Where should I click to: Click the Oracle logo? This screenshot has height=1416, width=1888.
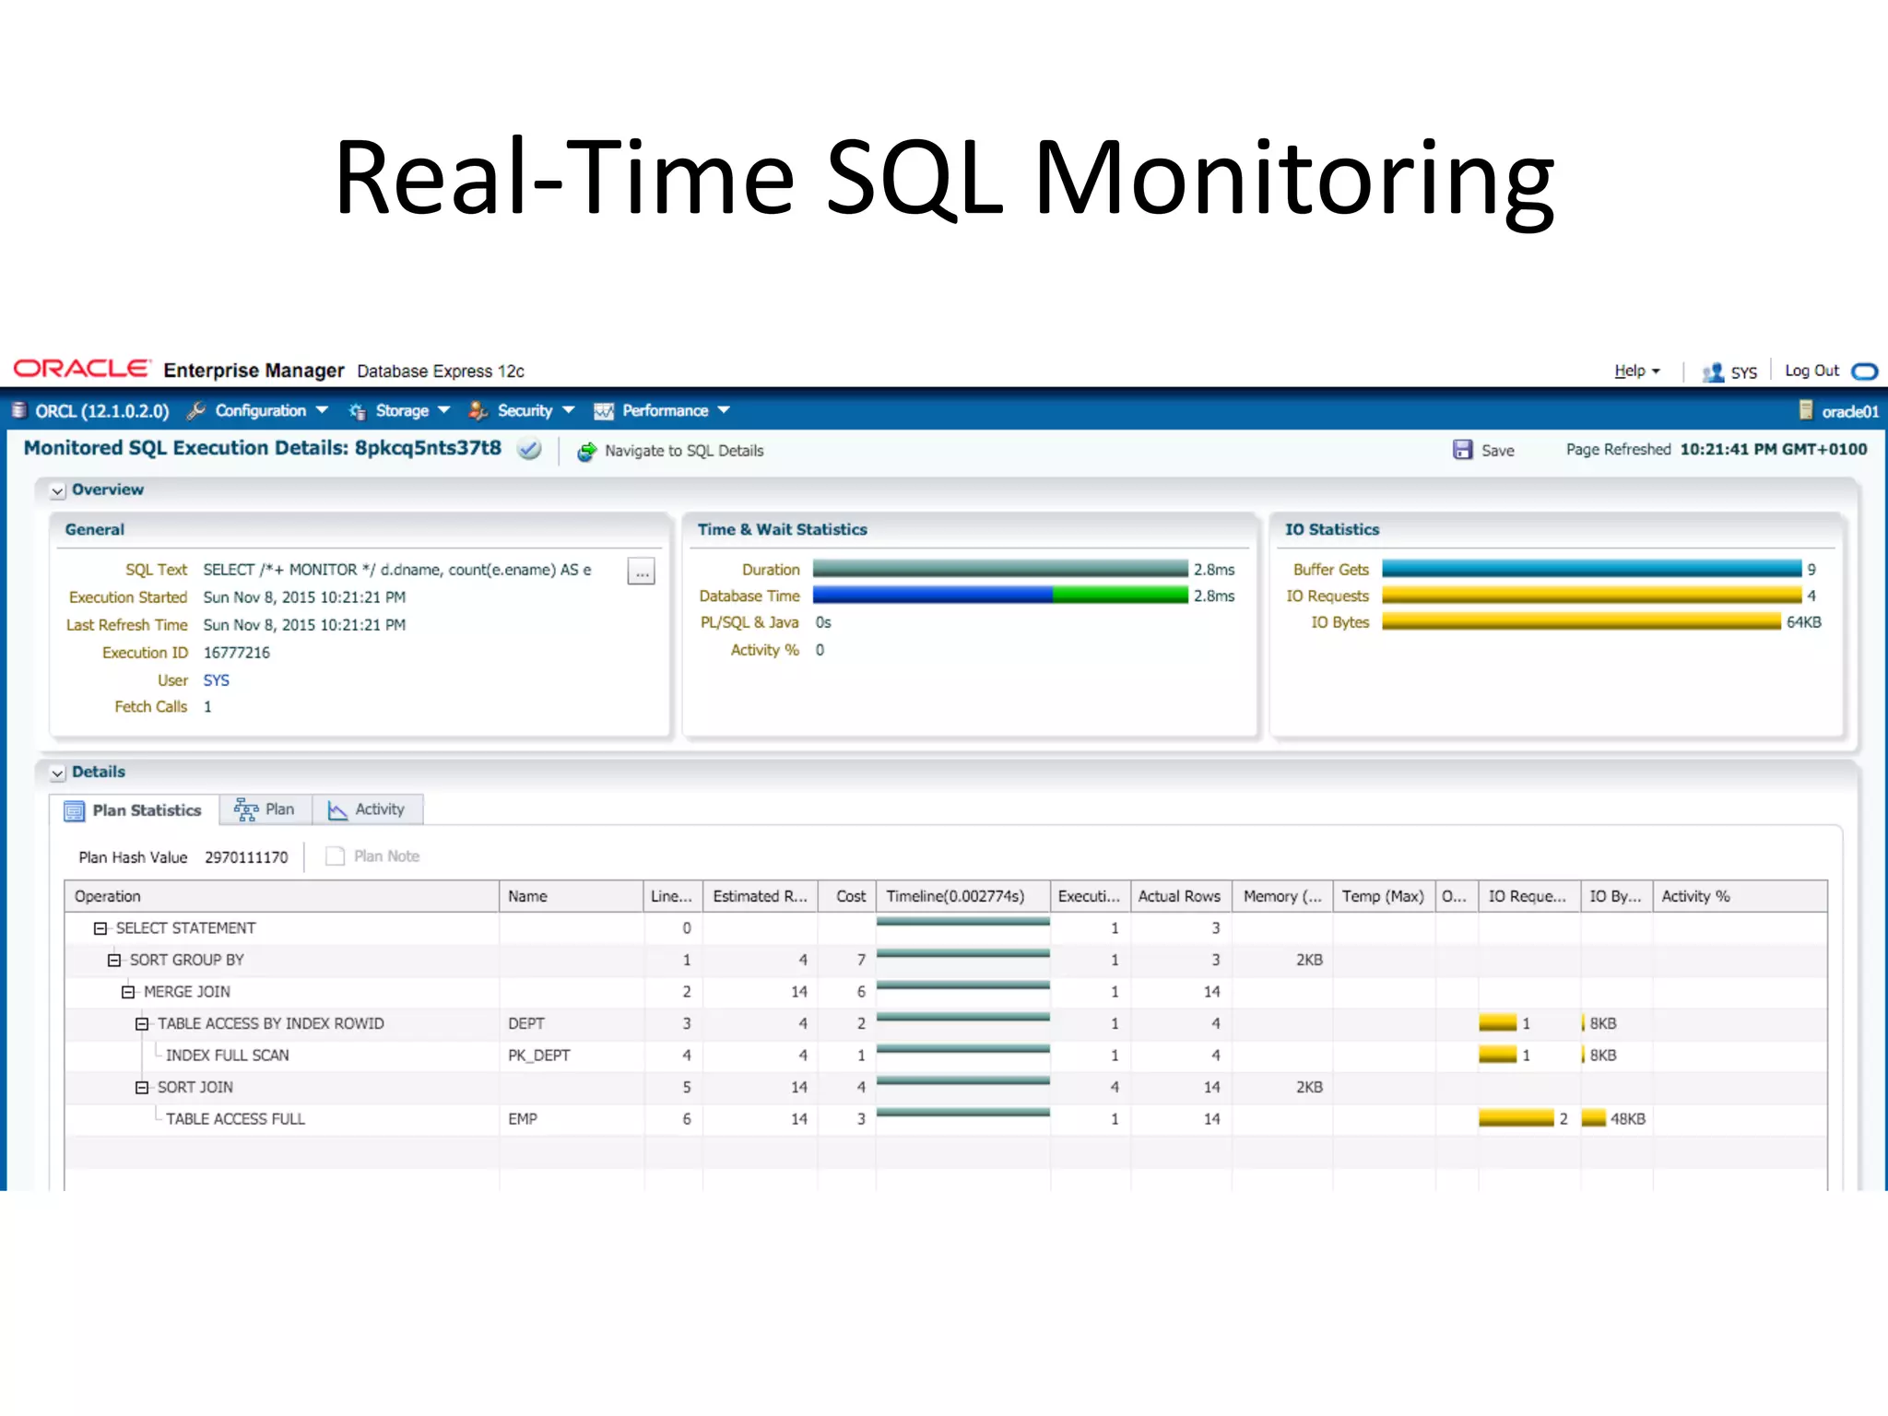(x=81, y=369)
